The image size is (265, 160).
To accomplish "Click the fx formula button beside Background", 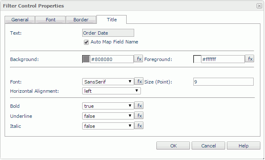I will pyautogui.click(x=139, y=59).
